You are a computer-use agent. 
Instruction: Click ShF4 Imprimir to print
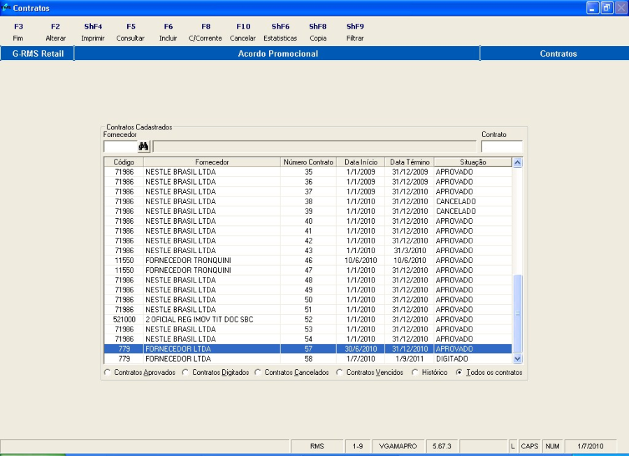93,32
